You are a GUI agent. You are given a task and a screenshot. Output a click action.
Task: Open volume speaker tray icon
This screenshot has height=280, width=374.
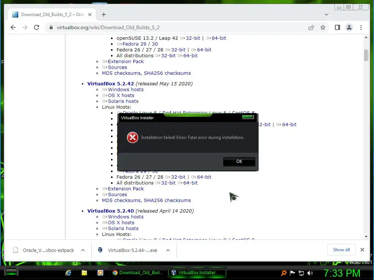coord(310,273)
